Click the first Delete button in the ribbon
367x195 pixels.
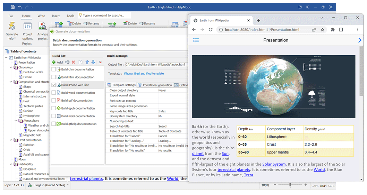74,23
